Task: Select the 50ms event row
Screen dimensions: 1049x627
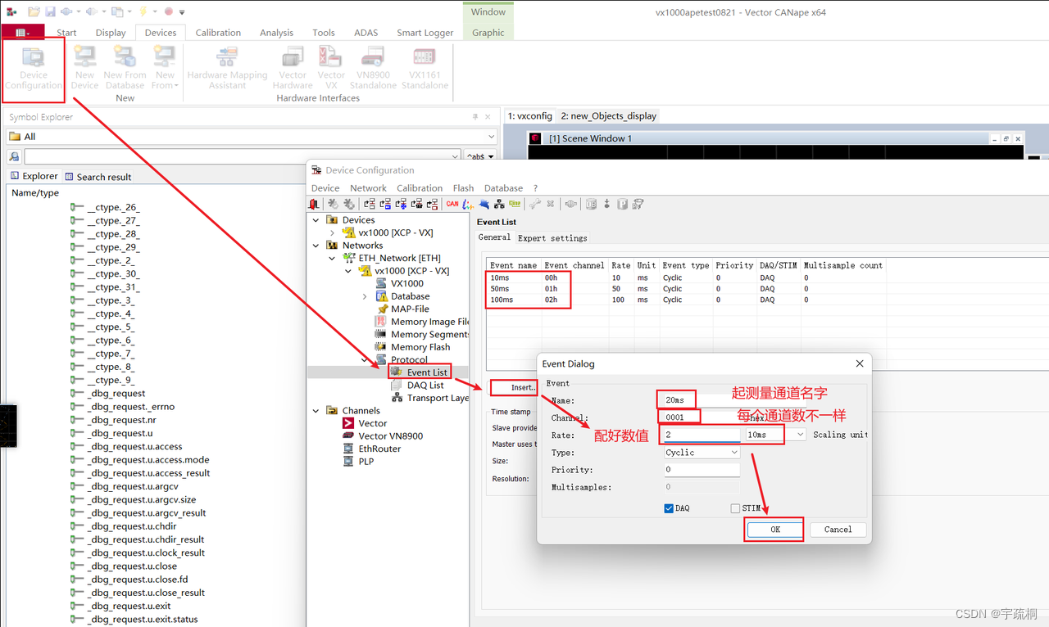Action: point(685,289)
